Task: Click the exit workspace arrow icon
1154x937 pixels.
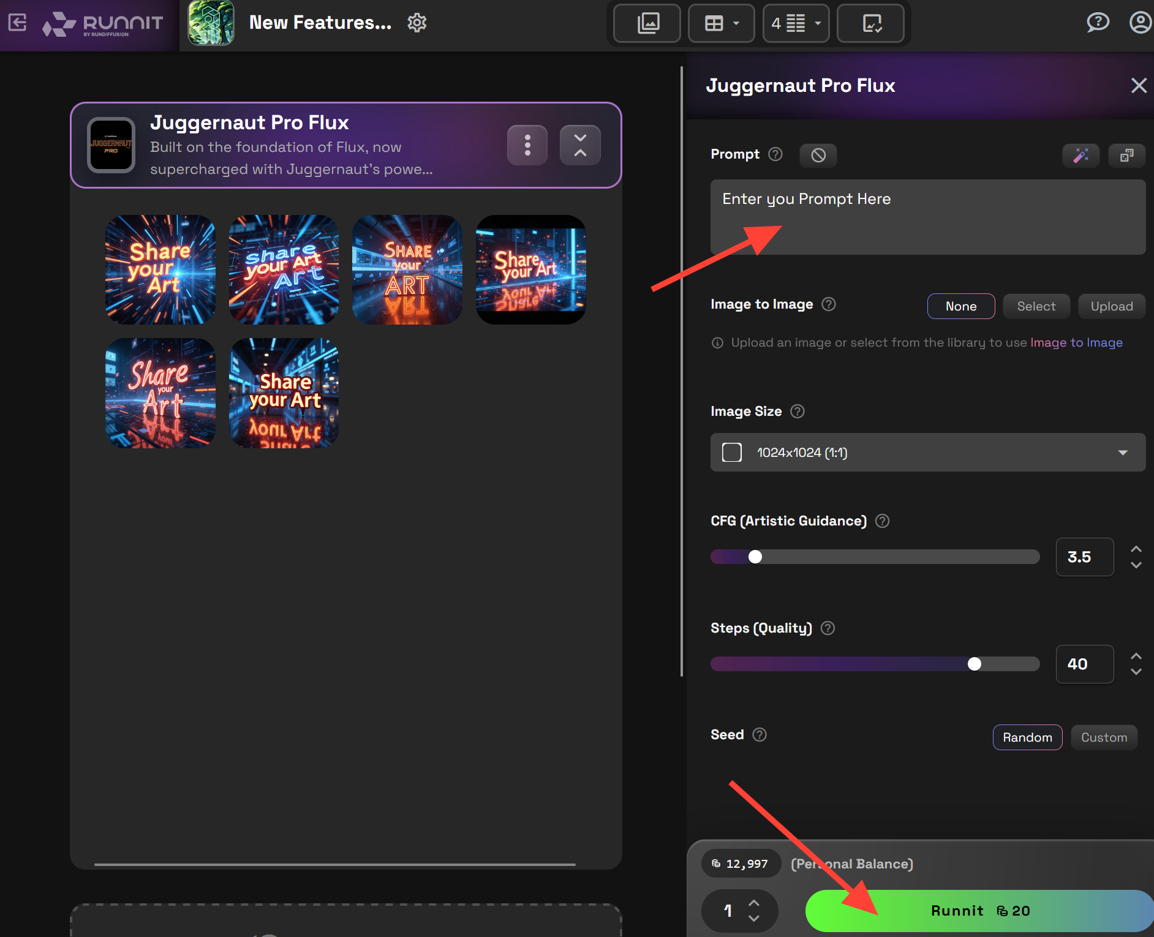Action: [x=17, y=23]
